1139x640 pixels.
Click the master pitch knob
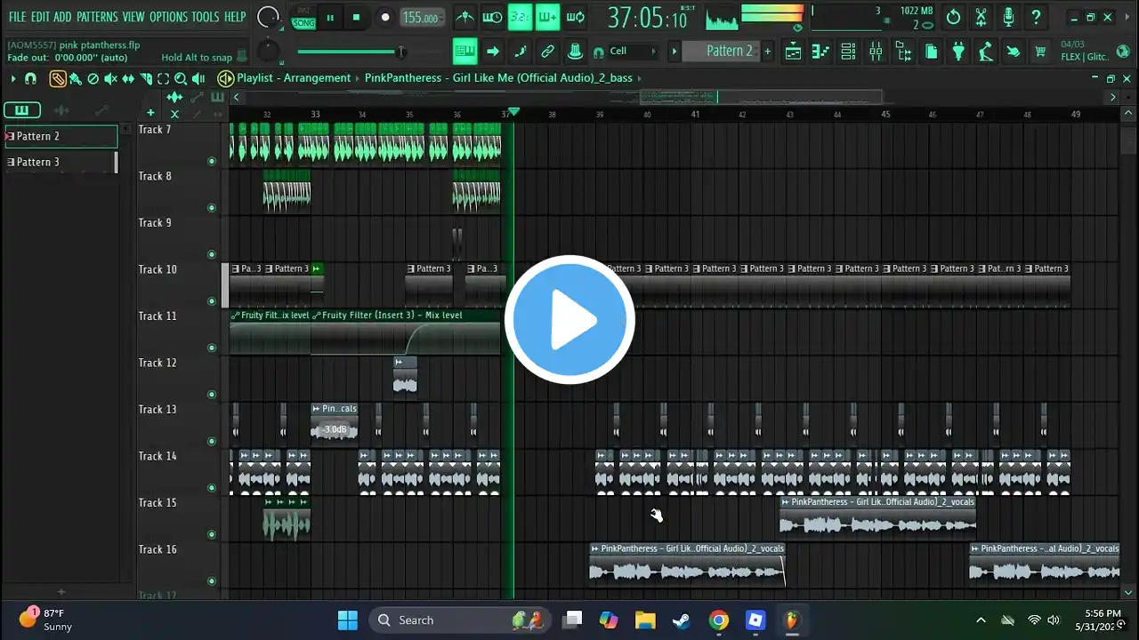[268, 52]
